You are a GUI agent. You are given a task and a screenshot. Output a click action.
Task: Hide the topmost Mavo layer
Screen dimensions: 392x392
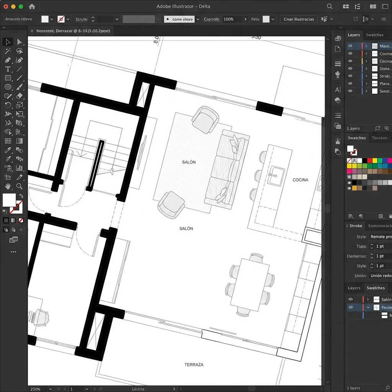click(x=350, y=46)
